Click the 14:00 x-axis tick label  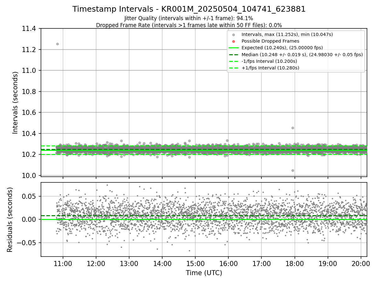point(162,263)
